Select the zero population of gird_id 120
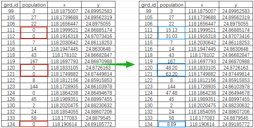Viewport: 254px width, 128px height. (x=34, y=67)
